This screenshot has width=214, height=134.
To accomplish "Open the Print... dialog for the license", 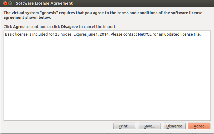I will 124,126.
